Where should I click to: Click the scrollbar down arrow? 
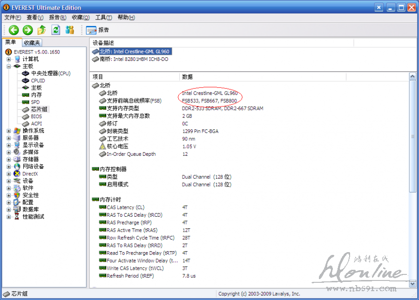coord(412,284)
